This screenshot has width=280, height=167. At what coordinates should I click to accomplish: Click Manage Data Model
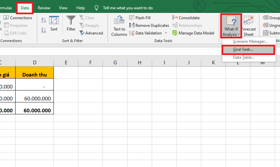coord(193,33)
